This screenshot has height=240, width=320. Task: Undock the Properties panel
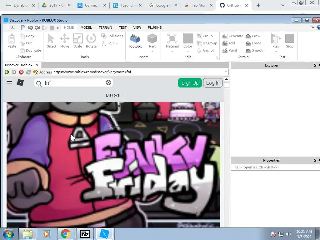click(x=315, y=160)
